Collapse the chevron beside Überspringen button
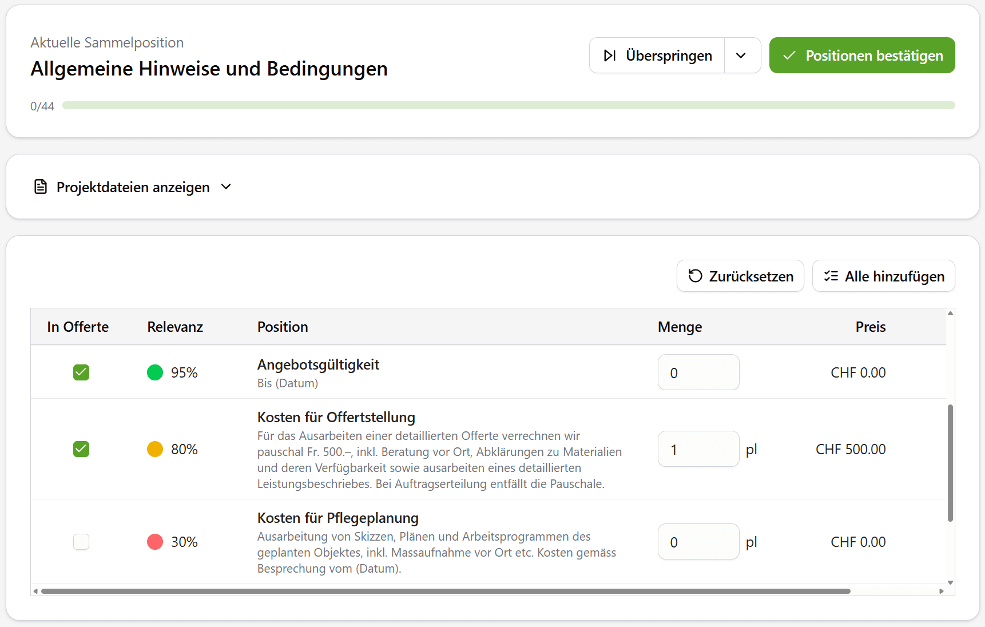 pyautogui.click(x=742, y=55)
